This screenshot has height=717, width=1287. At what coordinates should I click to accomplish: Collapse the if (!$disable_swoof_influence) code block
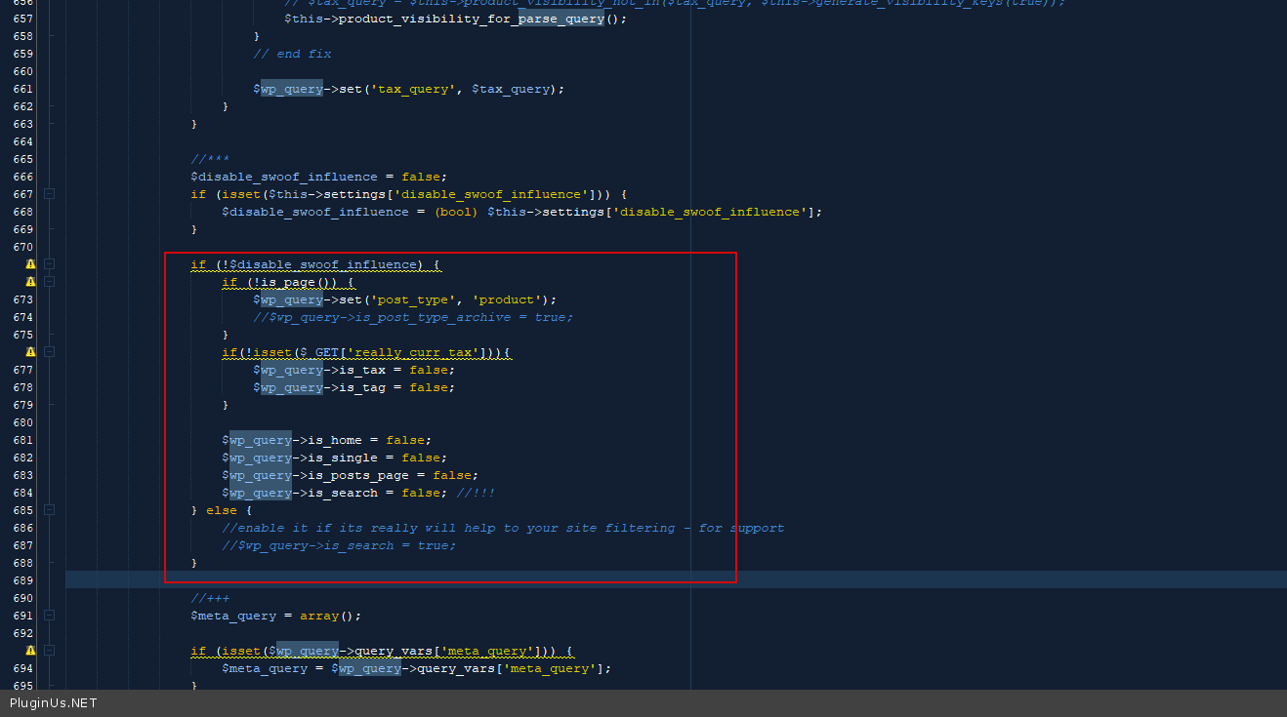click(49, 264)
